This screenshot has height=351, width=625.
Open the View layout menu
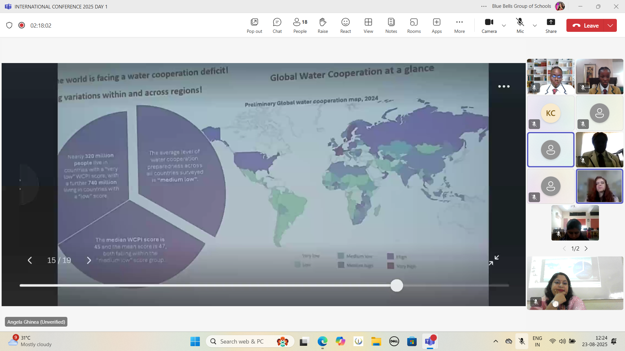(x=368, y=25)
